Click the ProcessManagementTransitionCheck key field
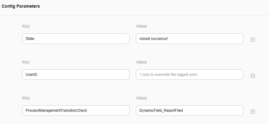This screenshot has width=269, height=124. (76, 110)
